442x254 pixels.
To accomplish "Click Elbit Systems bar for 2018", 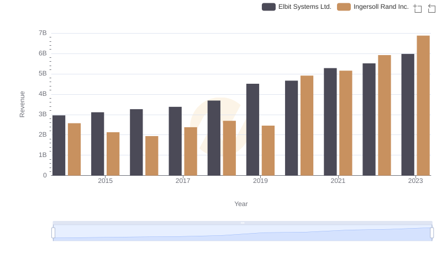I will click(214, 138).
